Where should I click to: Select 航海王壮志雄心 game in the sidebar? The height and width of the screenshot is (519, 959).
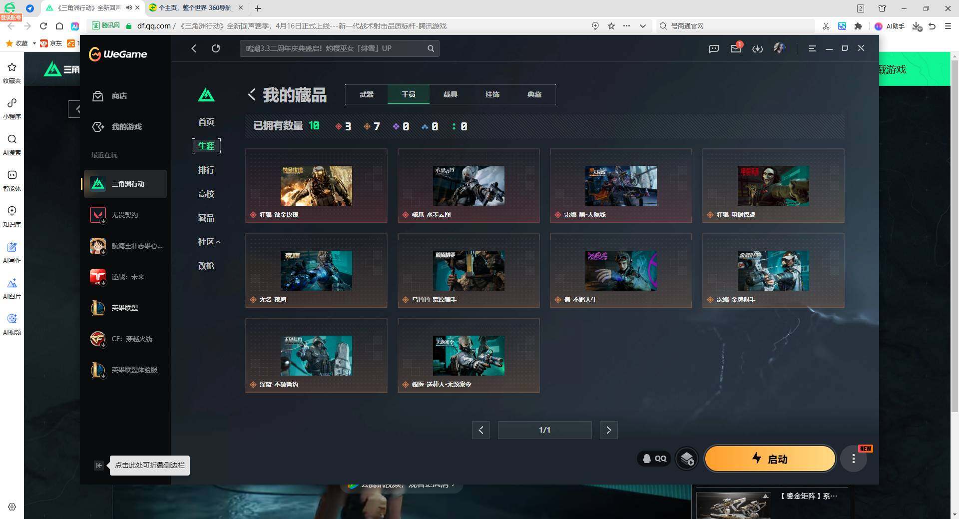[125, 246]
